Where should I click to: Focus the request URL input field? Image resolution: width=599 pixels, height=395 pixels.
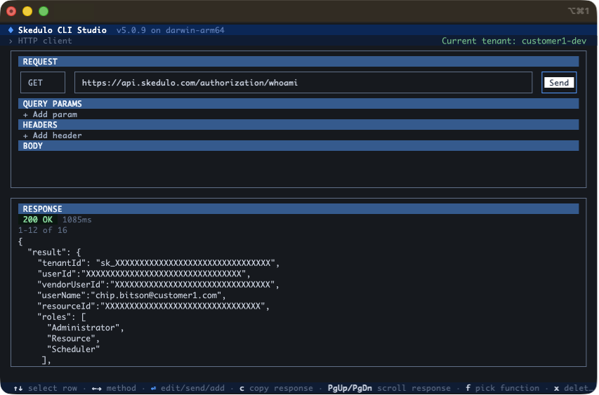coord(303,82)
